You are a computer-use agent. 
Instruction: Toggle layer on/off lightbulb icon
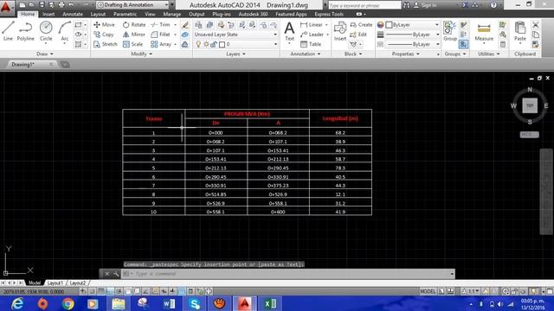(x=198, y=44)
